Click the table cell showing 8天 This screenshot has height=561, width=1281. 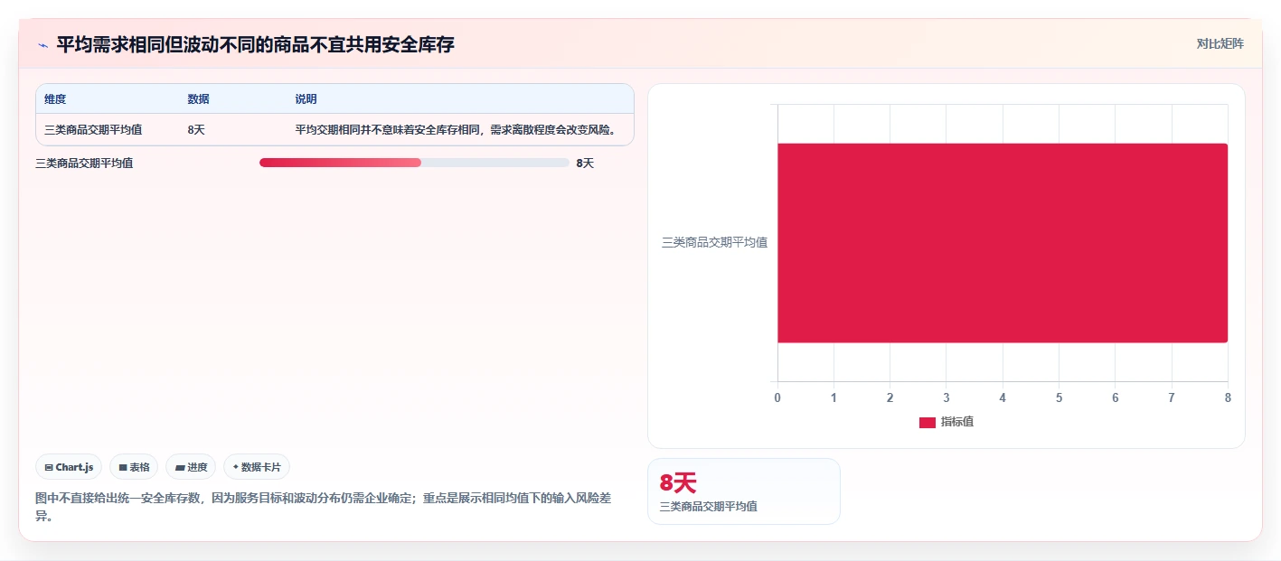click(196, 130)
